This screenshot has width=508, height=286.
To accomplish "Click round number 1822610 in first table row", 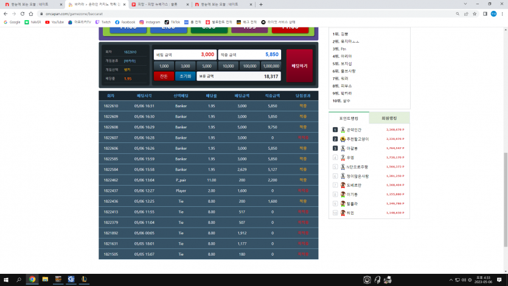I will tap(111, 106).
